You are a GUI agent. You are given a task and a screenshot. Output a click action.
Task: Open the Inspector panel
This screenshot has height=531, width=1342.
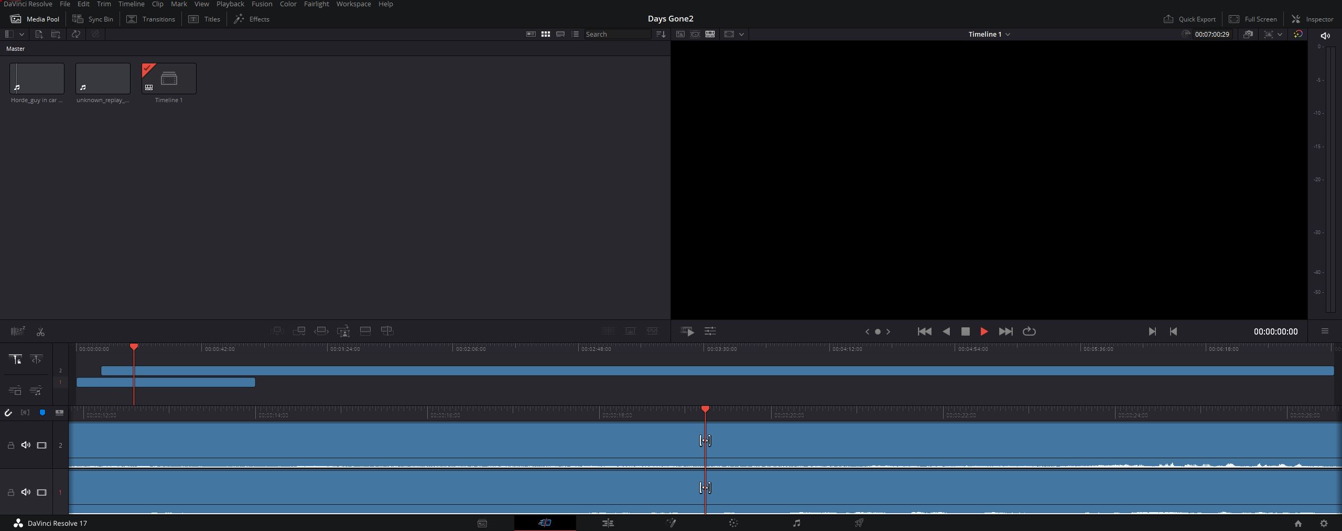[x=1313, y=19]
